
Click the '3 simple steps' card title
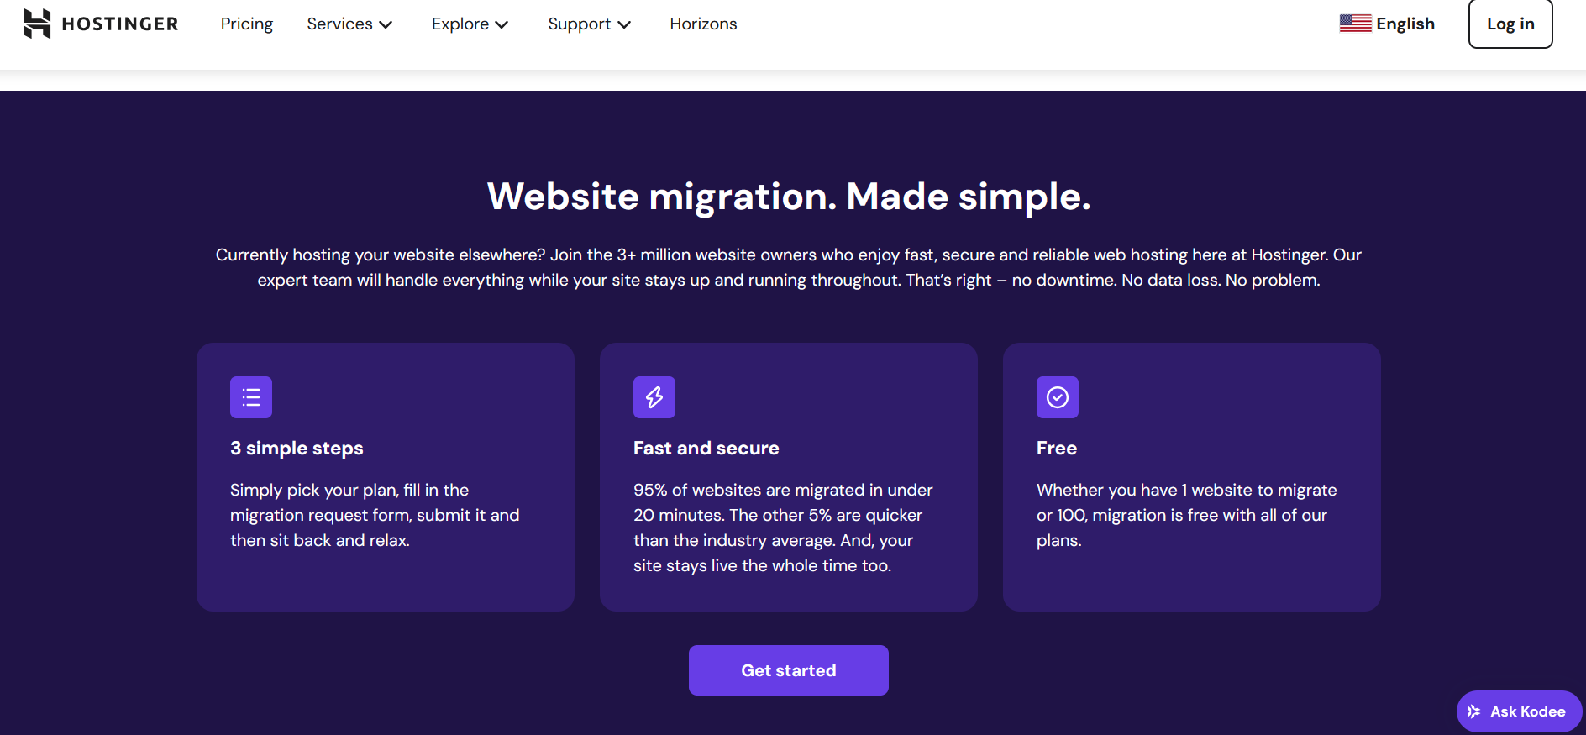point(297,448)
